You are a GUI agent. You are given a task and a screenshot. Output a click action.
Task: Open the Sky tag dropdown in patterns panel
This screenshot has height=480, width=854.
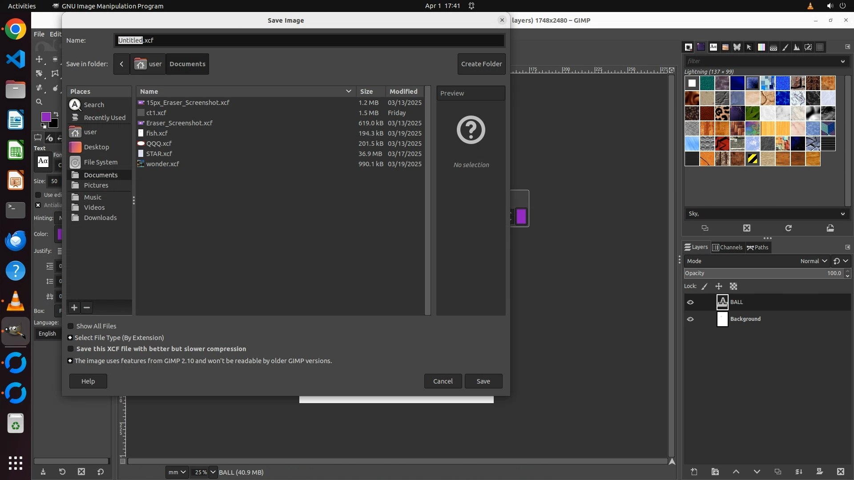[842, 214]
